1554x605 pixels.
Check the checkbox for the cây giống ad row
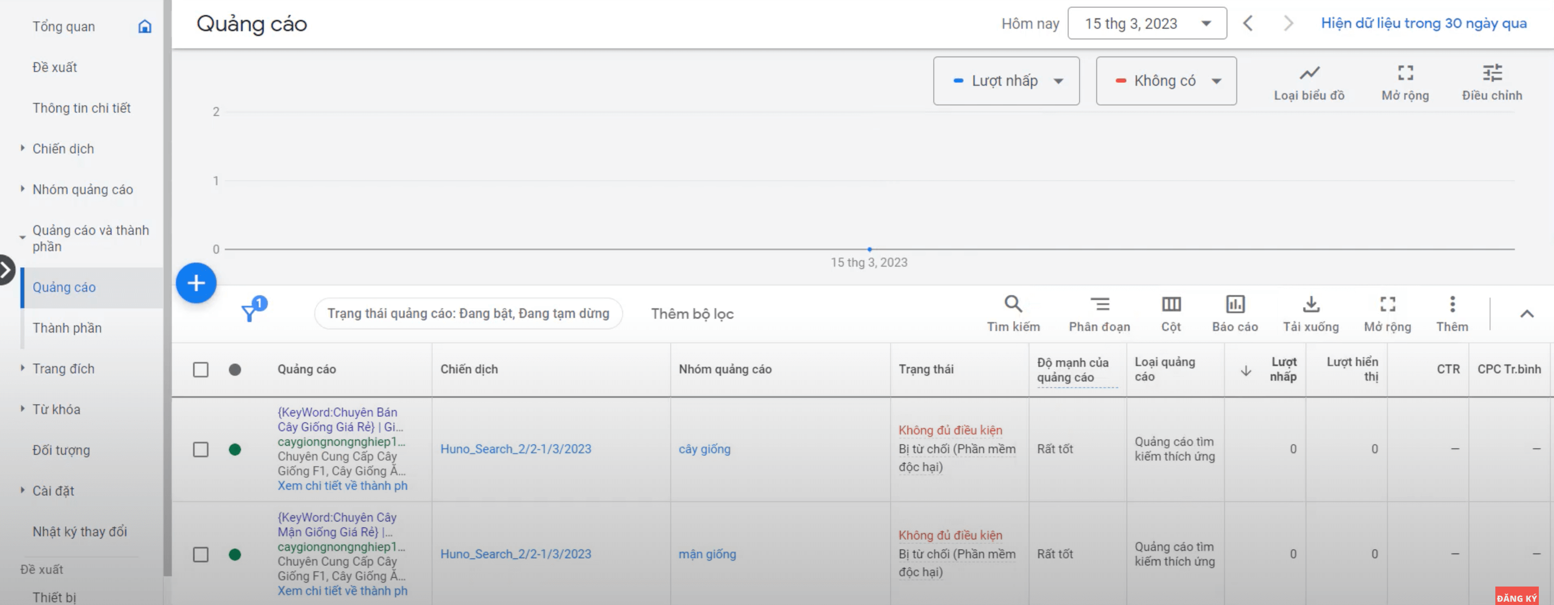pos(200,449)
